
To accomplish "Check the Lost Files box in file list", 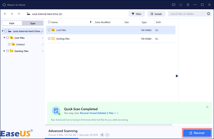I will 49,30.
